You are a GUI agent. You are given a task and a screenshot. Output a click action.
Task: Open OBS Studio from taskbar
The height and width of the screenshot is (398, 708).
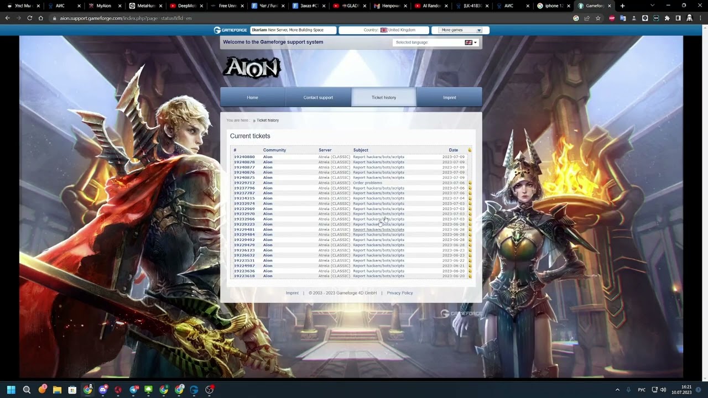209,390
